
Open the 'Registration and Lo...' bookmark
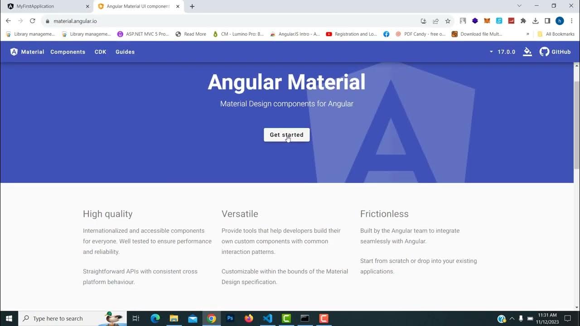[x=351, y=34]
